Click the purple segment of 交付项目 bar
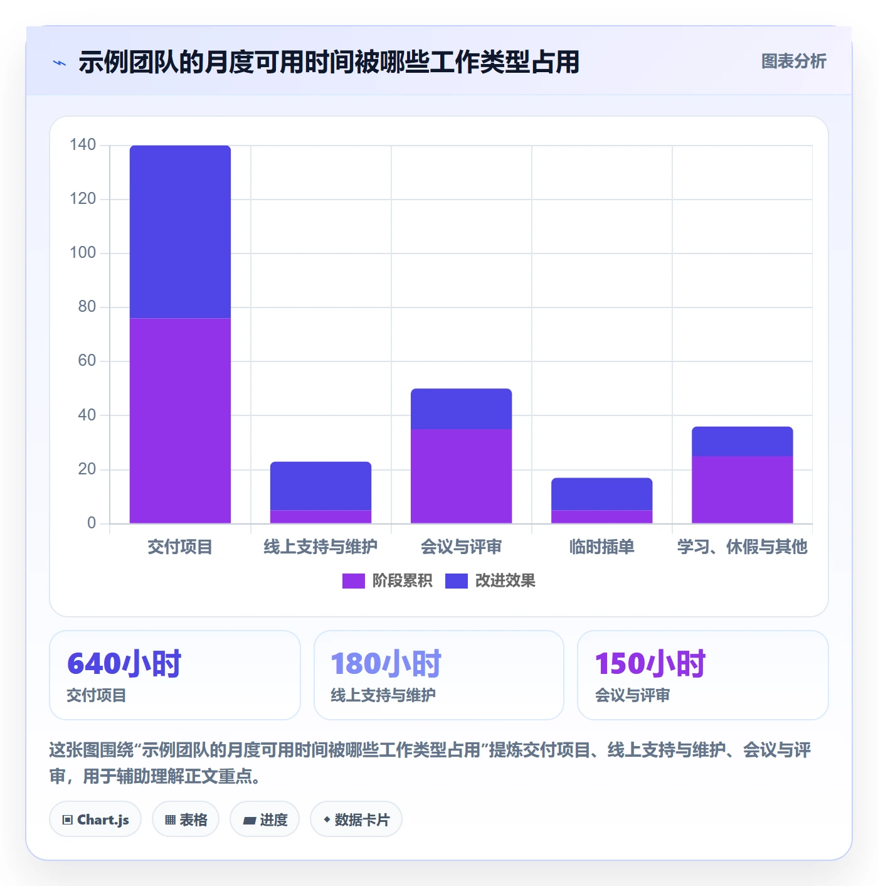Screen dimensions: 878x886 click(180, 421)
